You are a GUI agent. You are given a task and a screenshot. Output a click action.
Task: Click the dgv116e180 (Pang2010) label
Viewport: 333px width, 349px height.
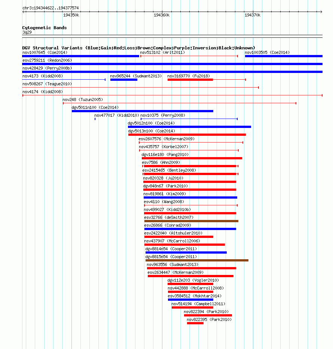(x=165, y=155)
